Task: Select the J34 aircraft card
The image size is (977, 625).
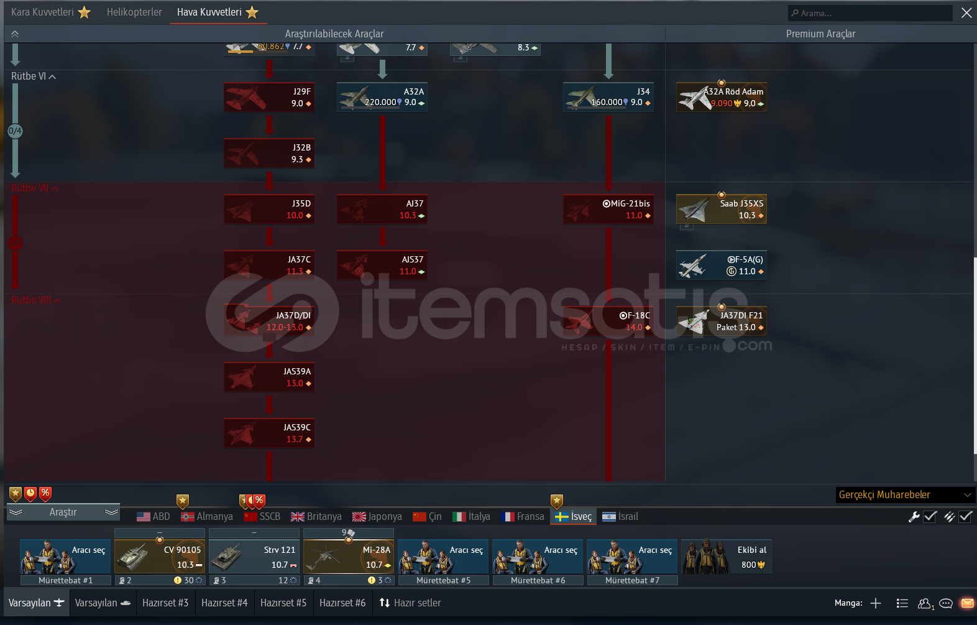Action: [x=608, y=98]
